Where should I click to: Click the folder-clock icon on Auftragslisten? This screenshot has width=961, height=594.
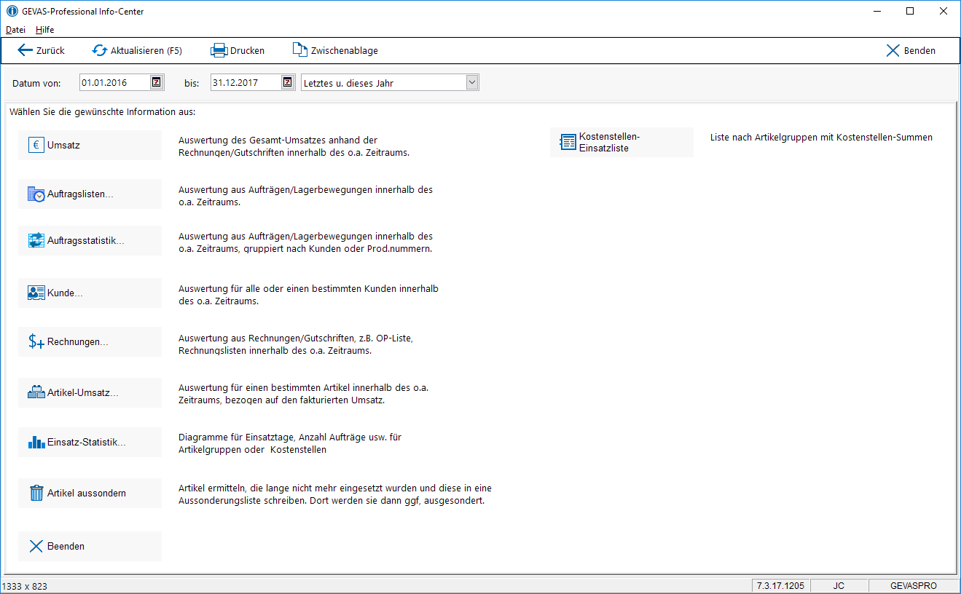(x=36, y=194)
